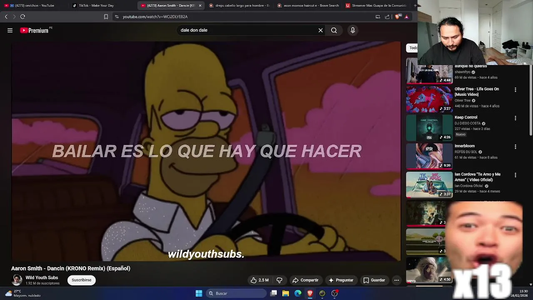Open site settings icon in address bar
Screen dimensions: 533x300
(117, 17)
